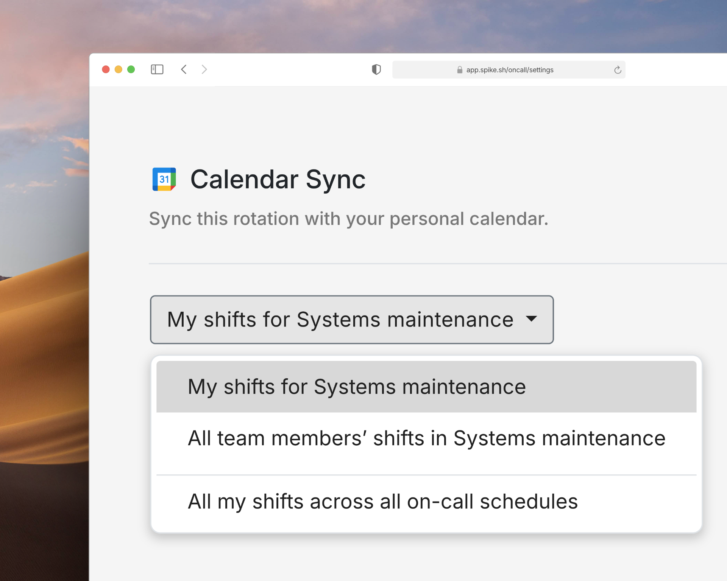The width and height of the screenshot is (727, 581).
Task: Click the app.spike.sh address bar
Action: pyautogui.click(x=509, y=70)
